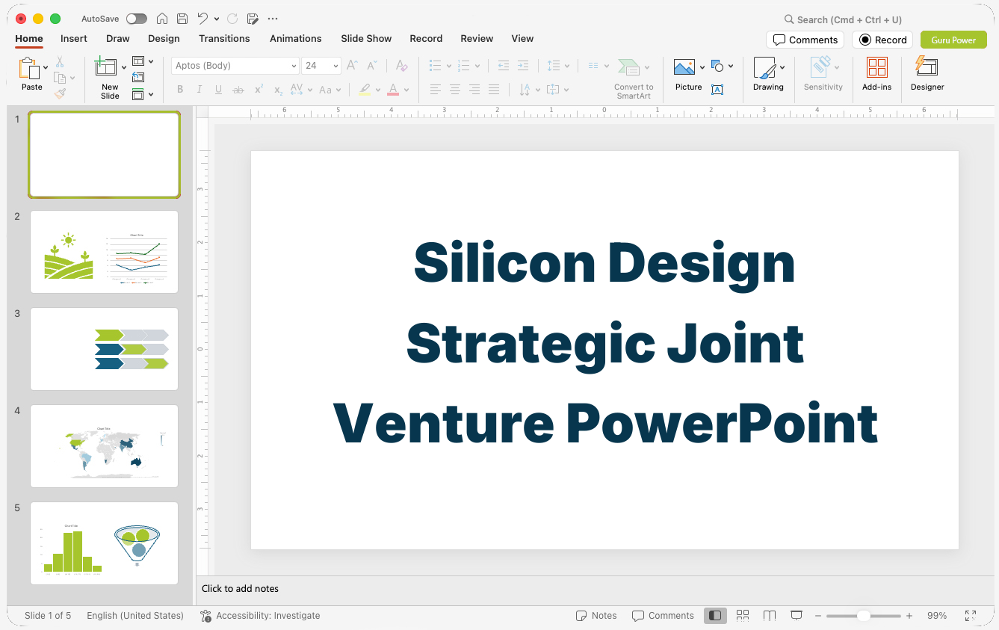Click the Format Painter brush icon
Screen dimensions: 999x630
click(x=60, y=93)
